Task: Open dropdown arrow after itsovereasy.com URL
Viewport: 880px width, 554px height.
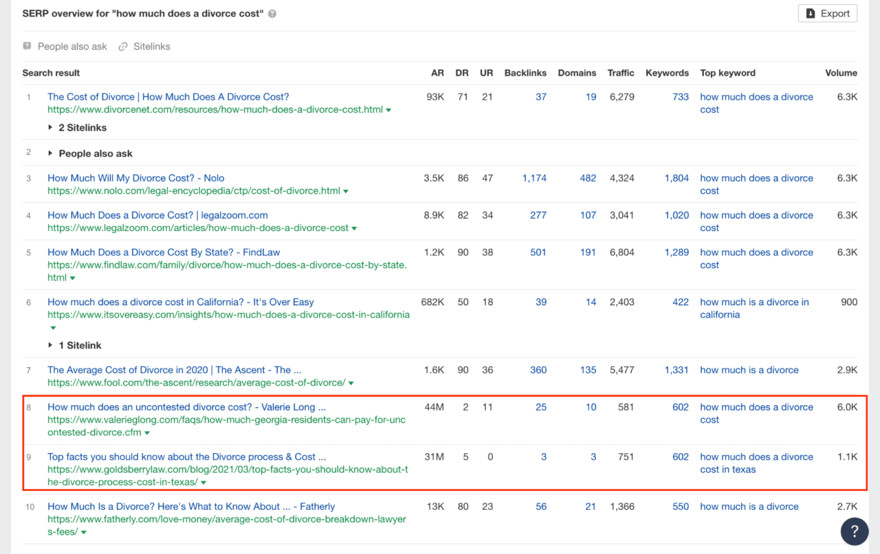Action: pyautogui.click(x=53, y=328)
